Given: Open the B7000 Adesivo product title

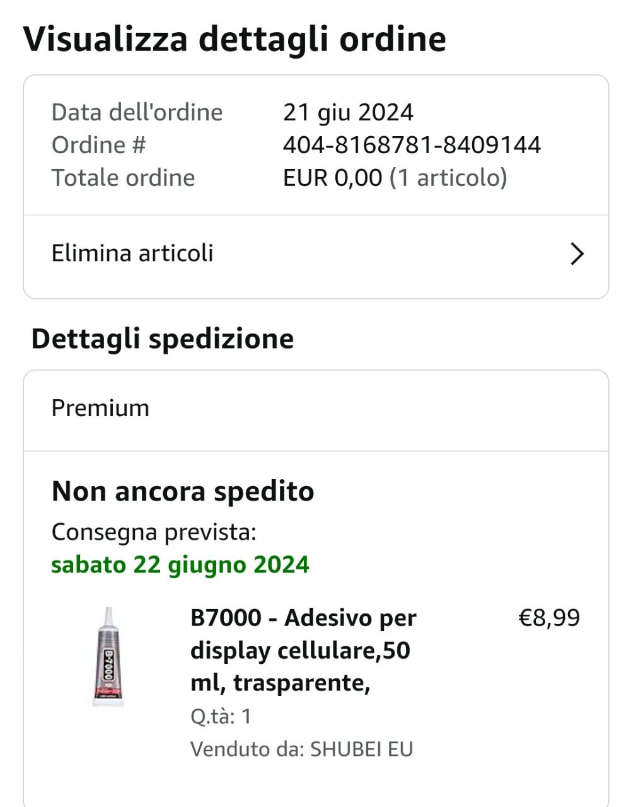Looking at the screenshot, I should pyautogui.click(x=303, y=650).
